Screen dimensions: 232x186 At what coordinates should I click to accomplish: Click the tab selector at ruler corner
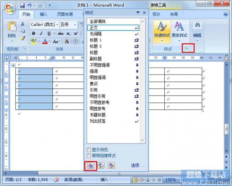point(7,58)
